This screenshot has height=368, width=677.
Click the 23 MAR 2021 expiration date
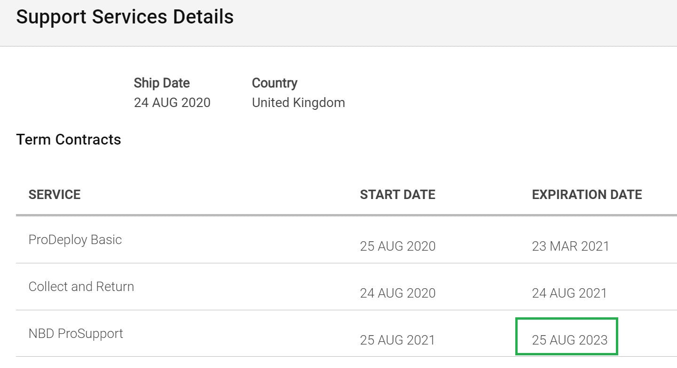tap(571, 246)
